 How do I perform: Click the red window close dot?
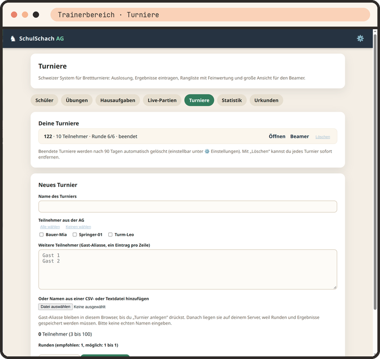pos(14,15)
